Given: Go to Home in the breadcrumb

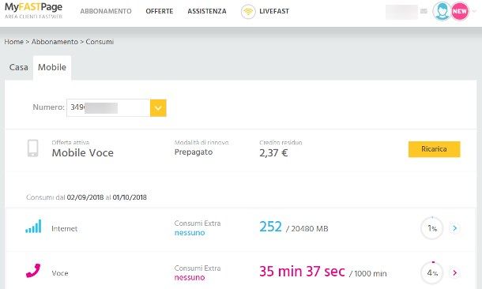Looking at the screenshot, I should [14, 42].
